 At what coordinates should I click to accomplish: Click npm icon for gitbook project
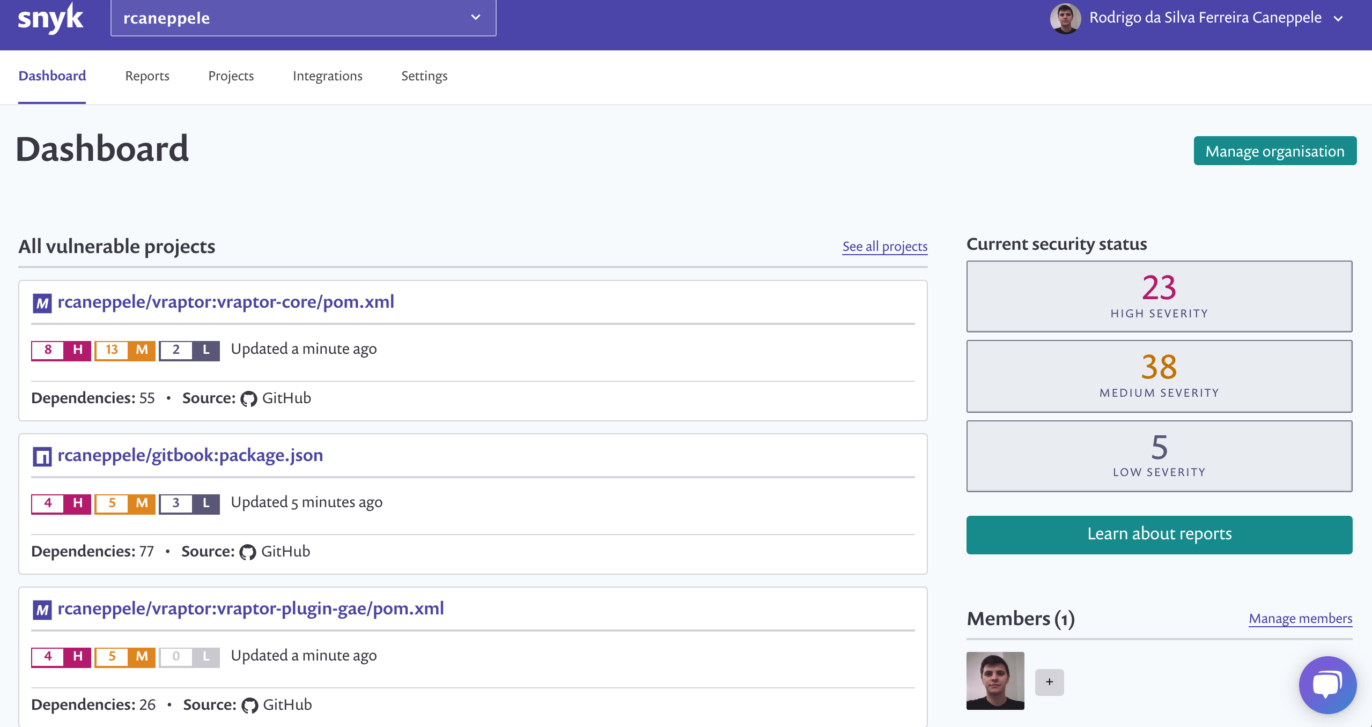[42, 457]
